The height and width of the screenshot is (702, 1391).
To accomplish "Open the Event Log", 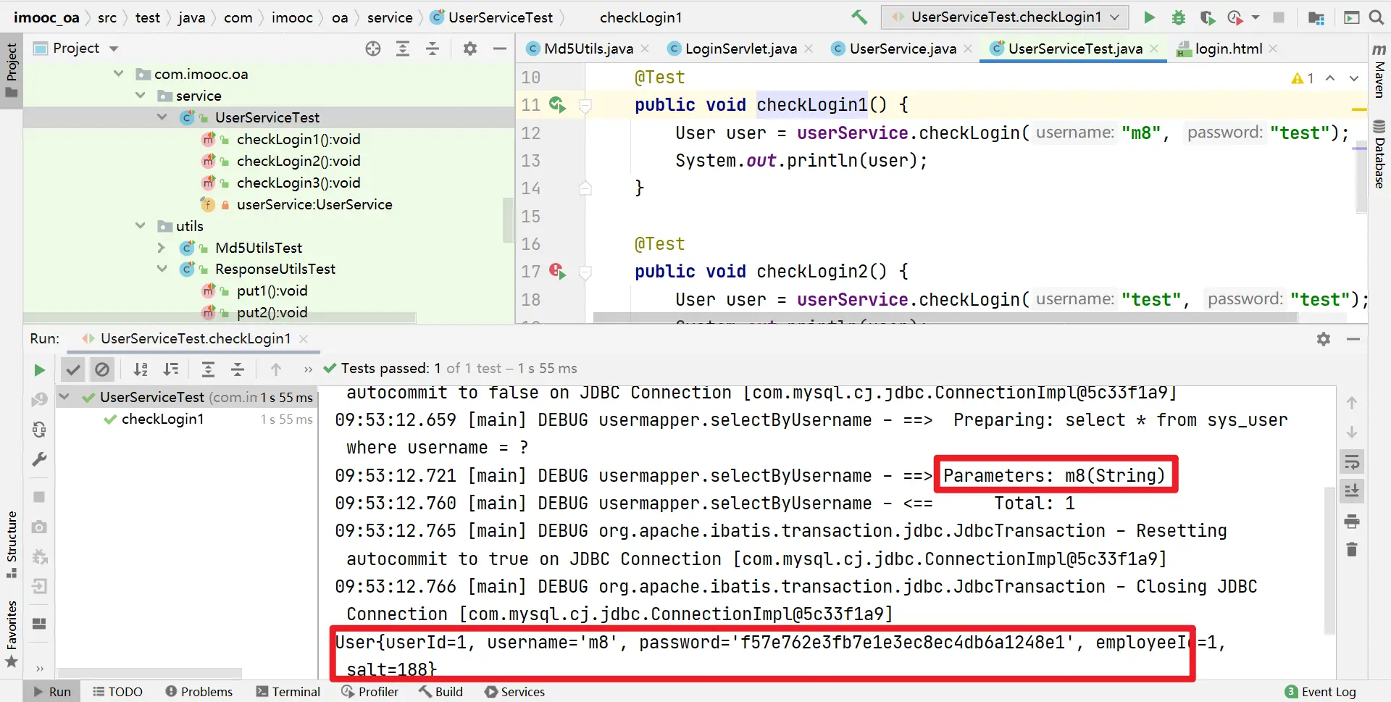I will [x=1321, y=692].
